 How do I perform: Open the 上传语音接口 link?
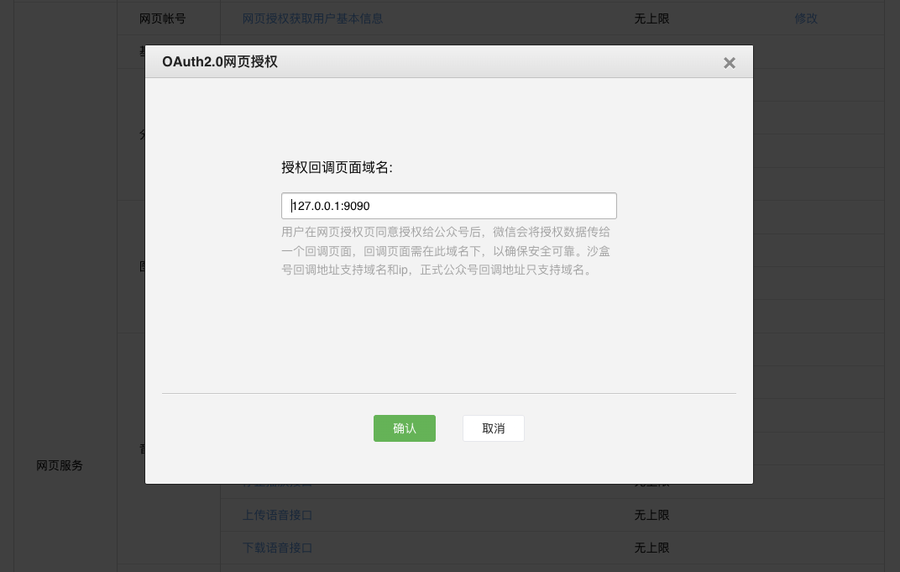(x=277, y=515)
